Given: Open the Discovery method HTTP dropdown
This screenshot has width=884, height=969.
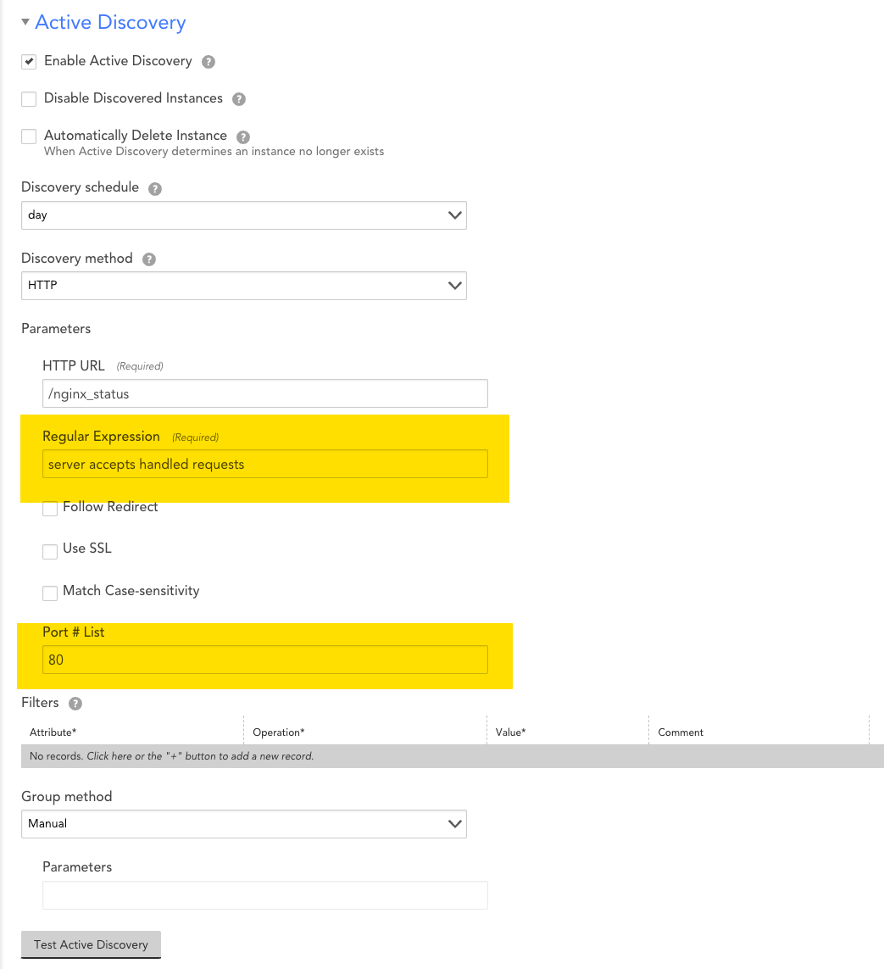Looking at the screenshot, I should coord(243,286).
